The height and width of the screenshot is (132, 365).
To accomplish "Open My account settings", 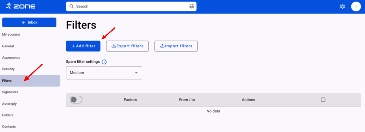I will point(11,34).
